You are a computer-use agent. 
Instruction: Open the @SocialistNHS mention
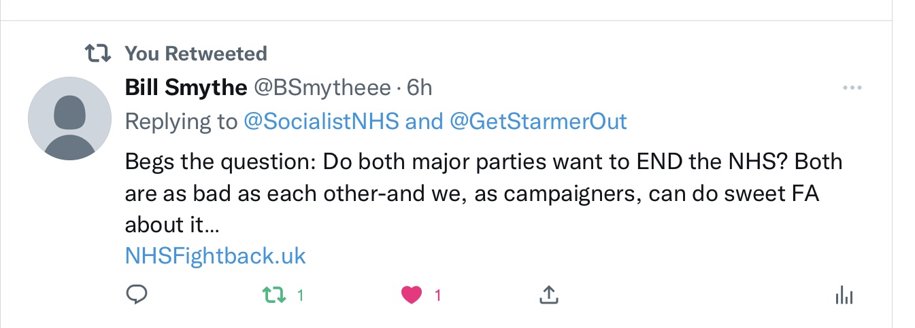point(321,122)
